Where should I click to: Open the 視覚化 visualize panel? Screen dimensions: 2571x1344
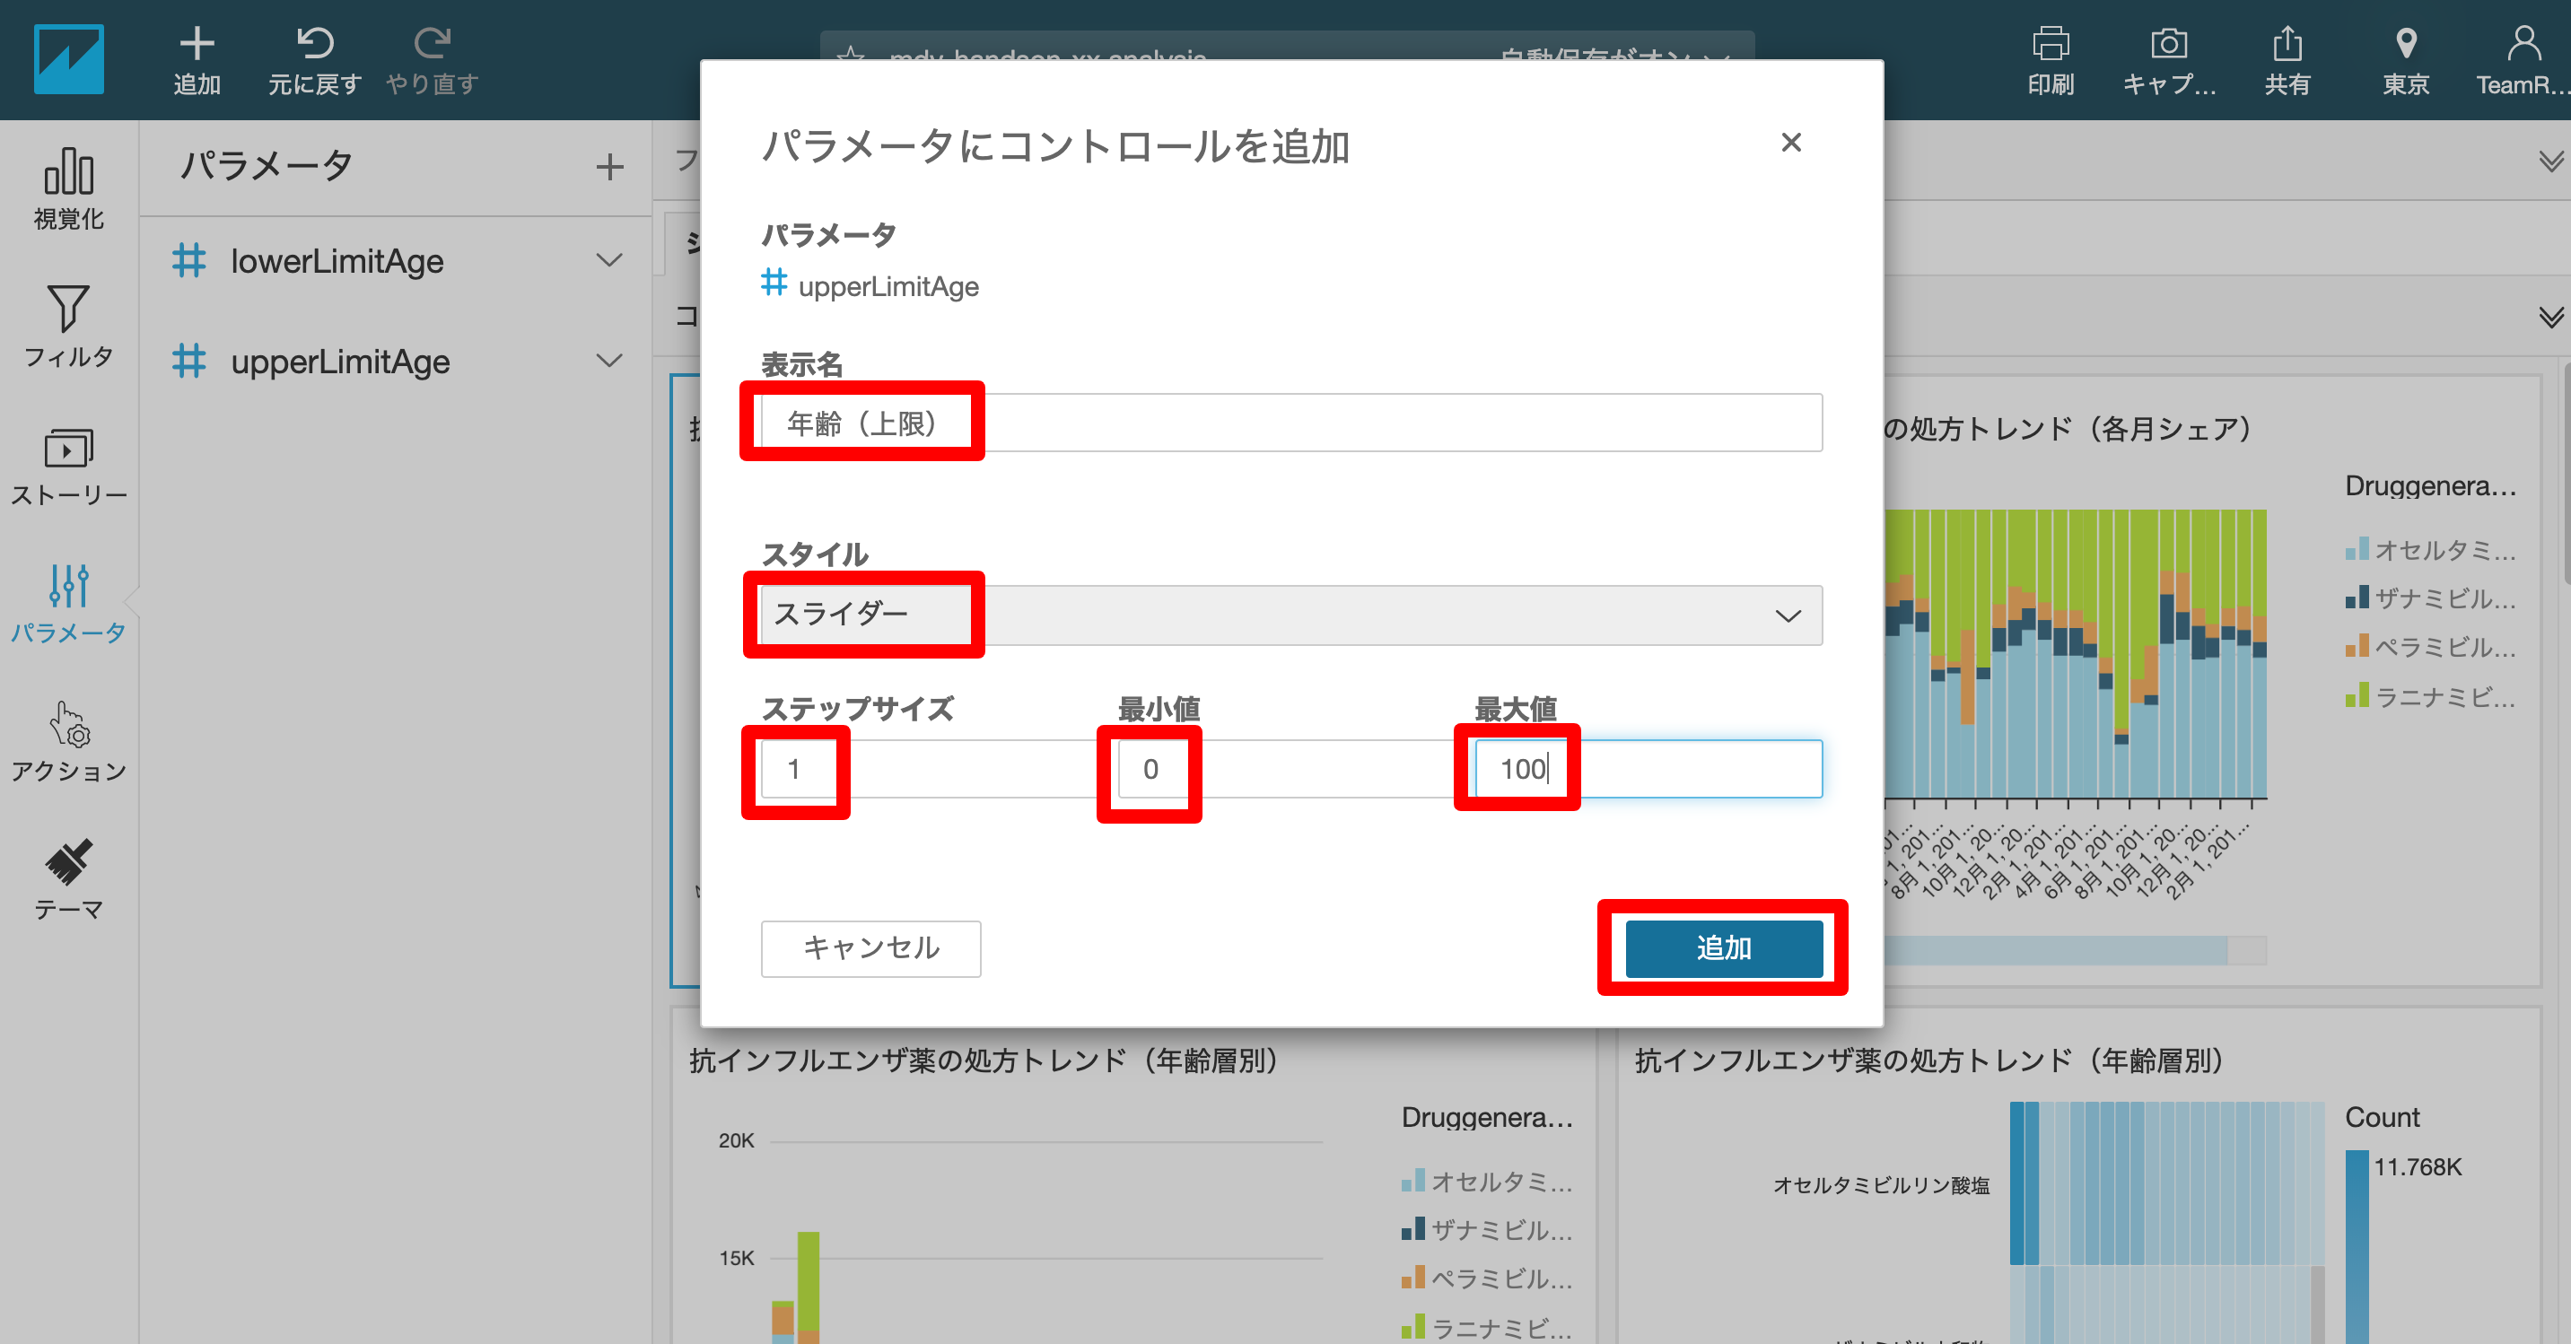tap(68, 188)
